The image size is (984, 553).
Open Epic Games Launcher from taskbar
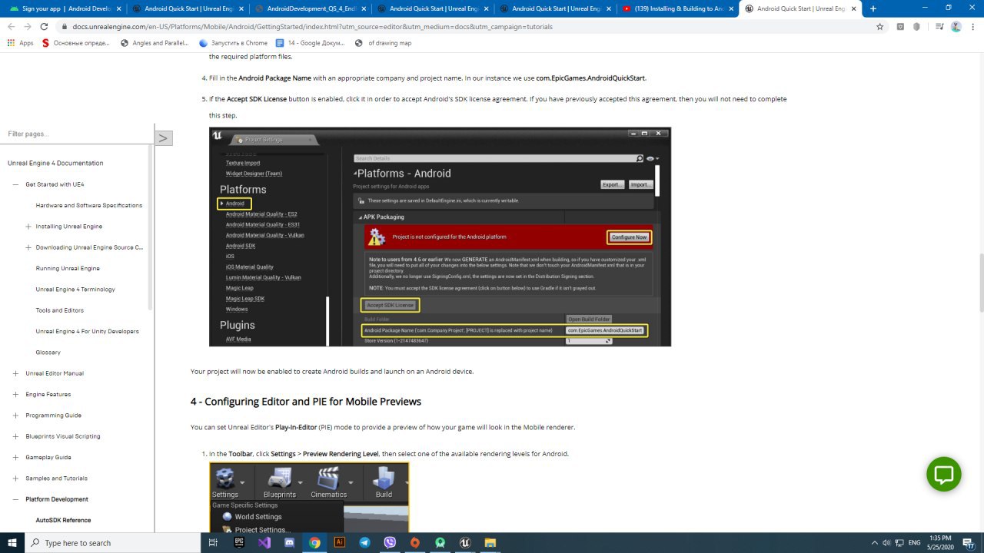tap(238, 542)
